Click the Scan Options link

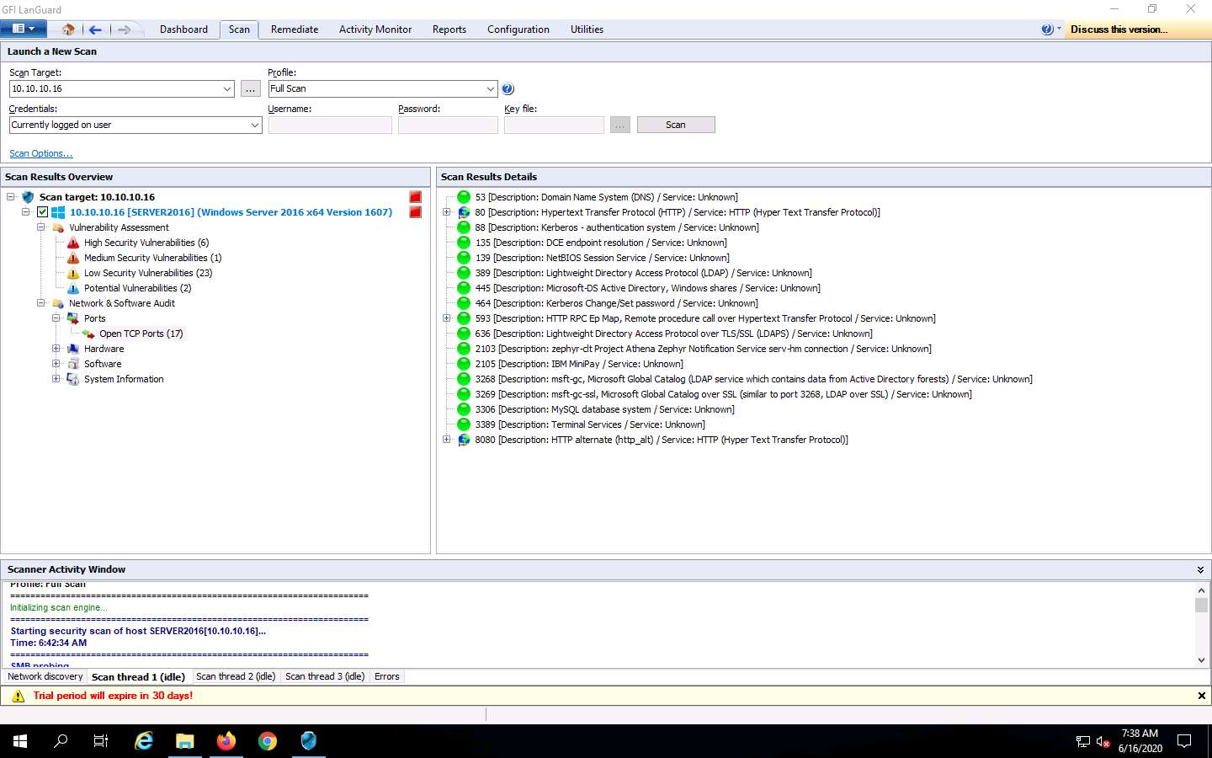(x=40, y=154)
